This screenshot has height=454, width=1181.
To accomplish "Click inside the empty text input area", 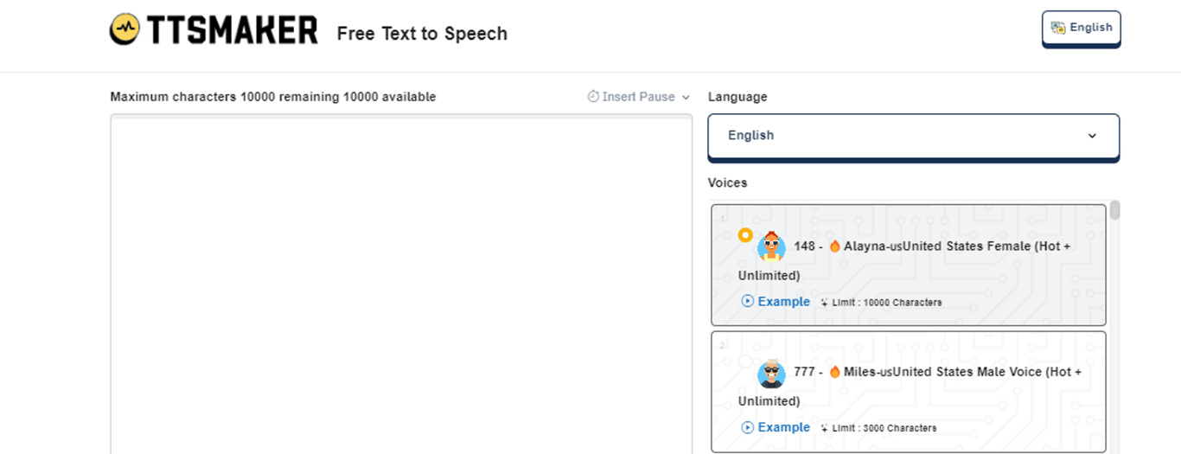I will [x=401, y=285].
